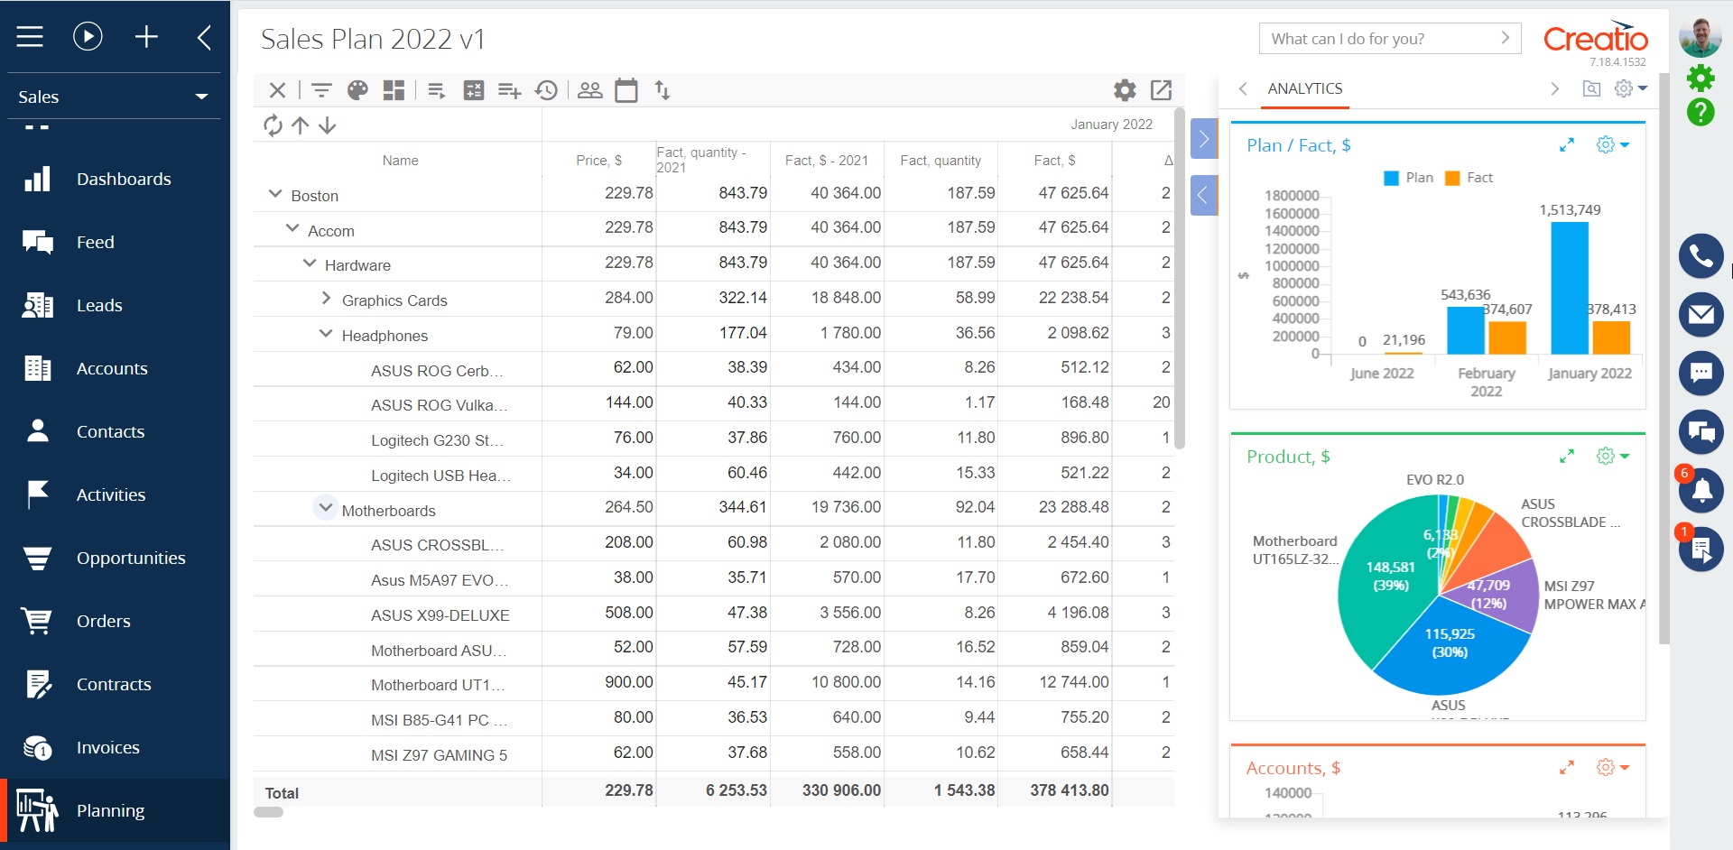
Task: Open the run process play button in the header
Action: click(x=88, y=37)
